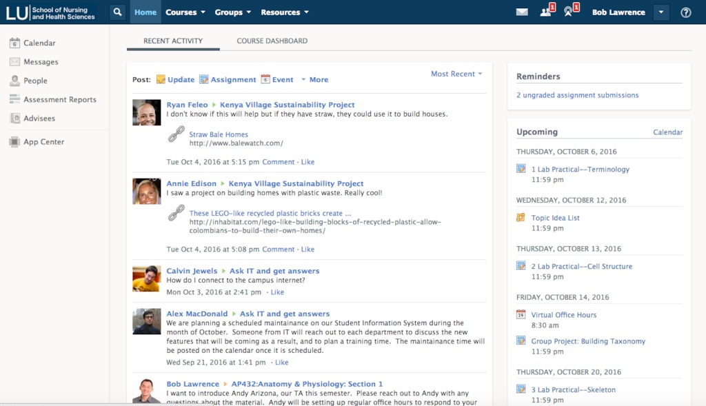Click the Topic Idea List item icon

pyautogui.click(x=521, y=217)
